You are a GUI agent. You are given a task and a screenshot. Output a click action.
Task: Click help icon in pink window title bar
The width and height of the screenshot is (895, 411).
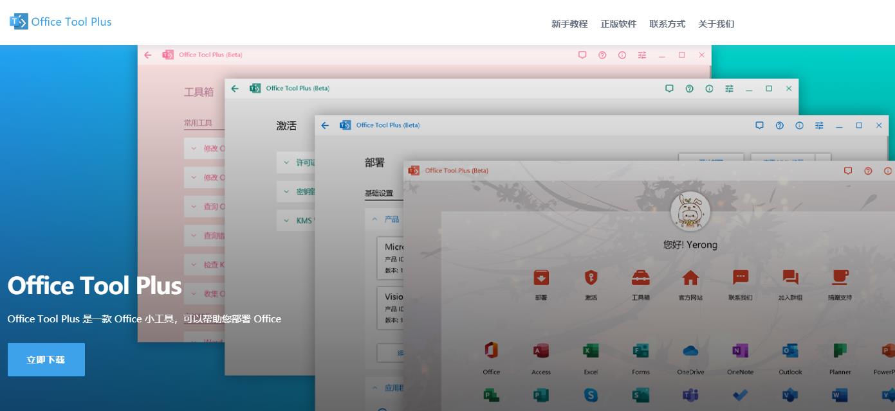click(x=602, y=55)
